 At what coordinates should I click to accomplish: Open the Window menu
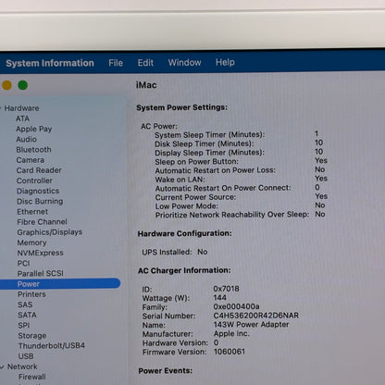184,63
